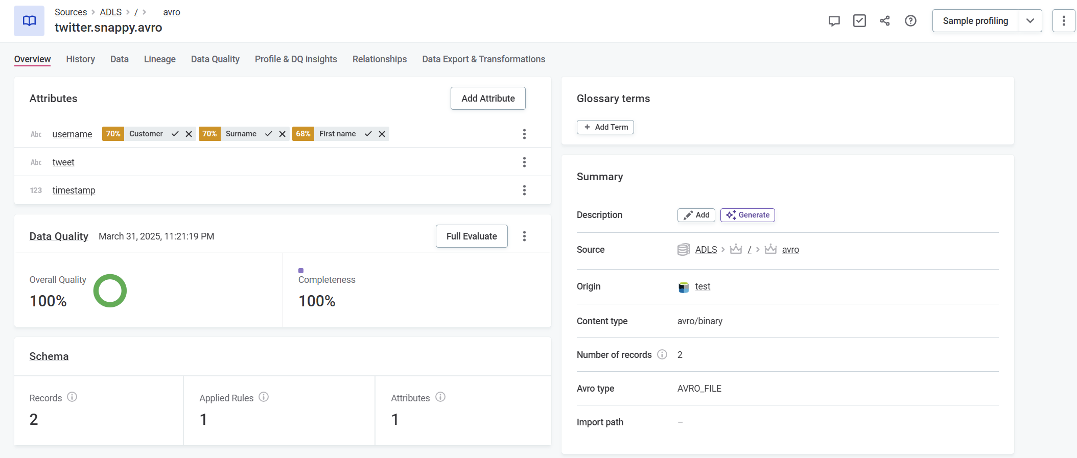Reject the Surname term suggestion

(x=282, y=134)
